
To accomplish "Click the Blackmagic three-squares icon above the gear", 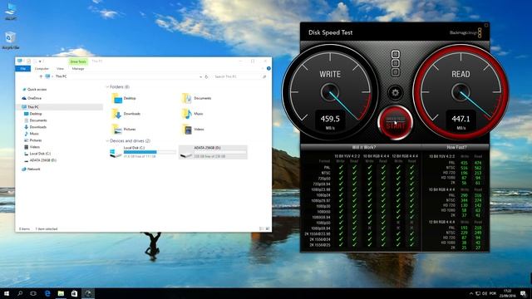I will pyautogui.click(x=396, y=63).
